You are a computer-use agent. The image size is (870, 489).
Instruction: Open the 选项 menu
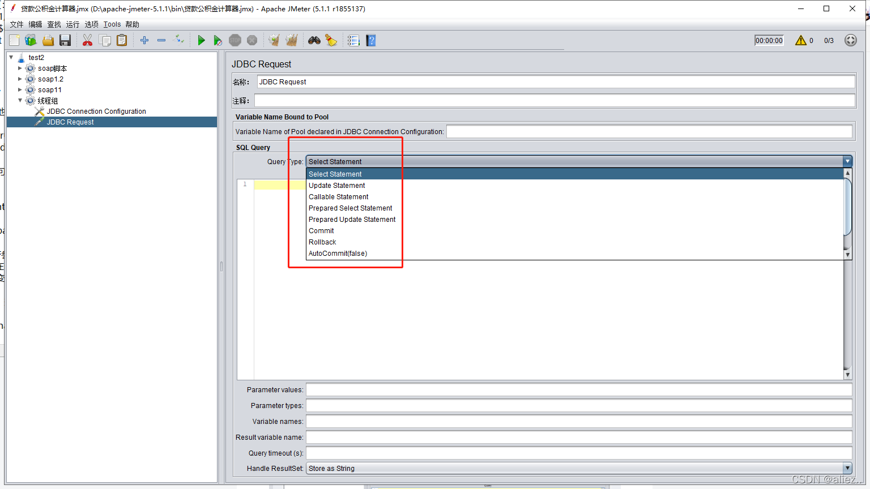(91, 24)
